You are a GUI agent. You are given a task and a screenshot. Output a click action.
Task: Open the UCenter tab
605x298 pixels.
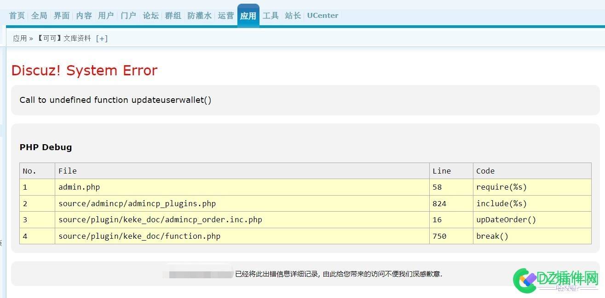(x=323, y=16)
